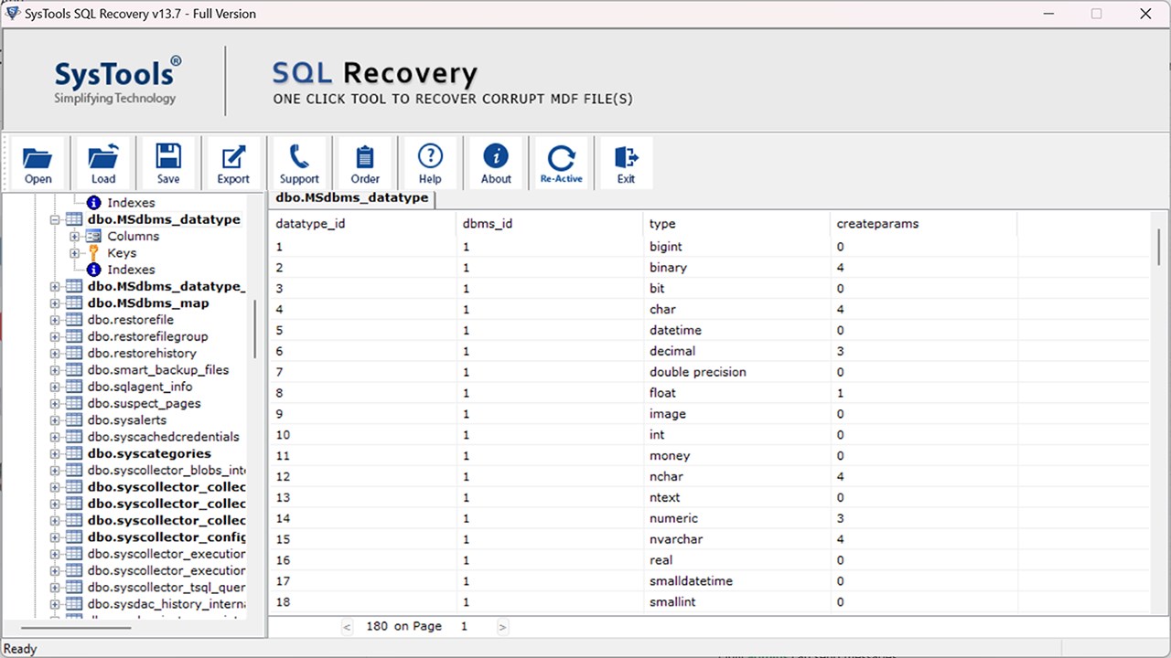1171x658 pixels.
Task: Click the createparams column header
Action: point(923,224)
